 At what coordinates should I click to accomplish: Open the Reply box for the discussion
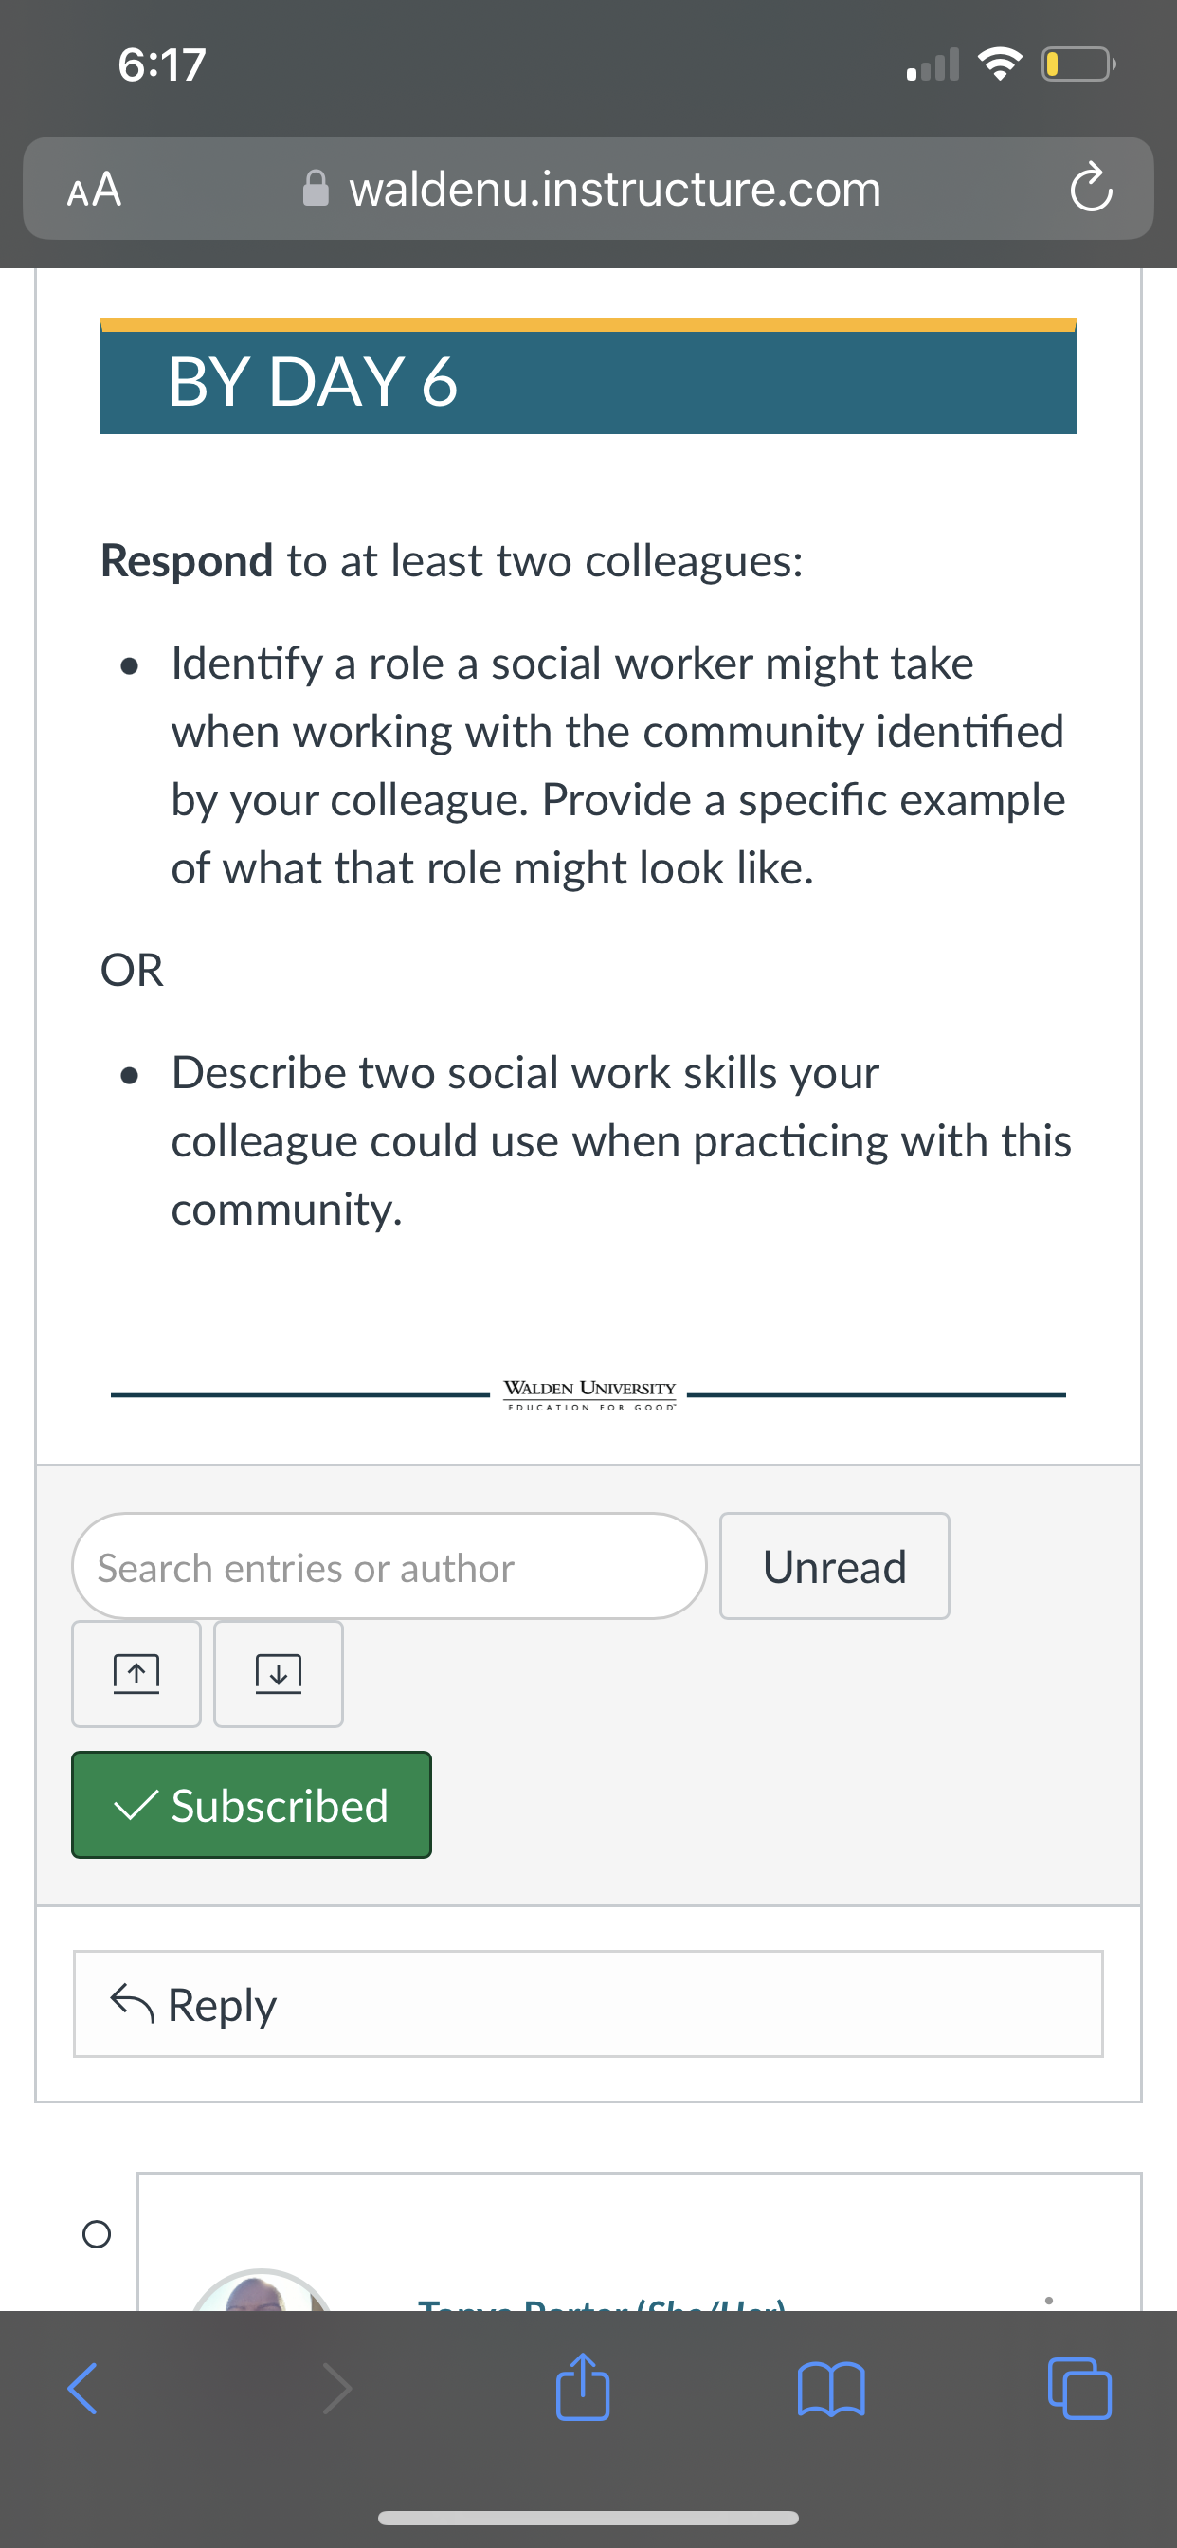click(588, 2004)
